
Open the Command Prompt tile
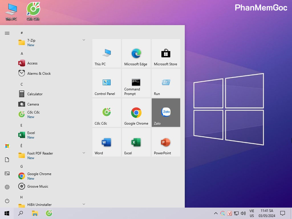click(136, 83)
